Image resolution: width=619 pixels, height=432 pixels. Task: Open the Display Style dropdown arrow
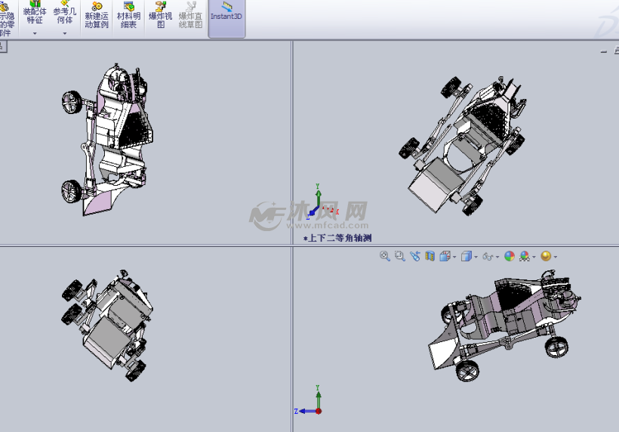click(476, 258)
